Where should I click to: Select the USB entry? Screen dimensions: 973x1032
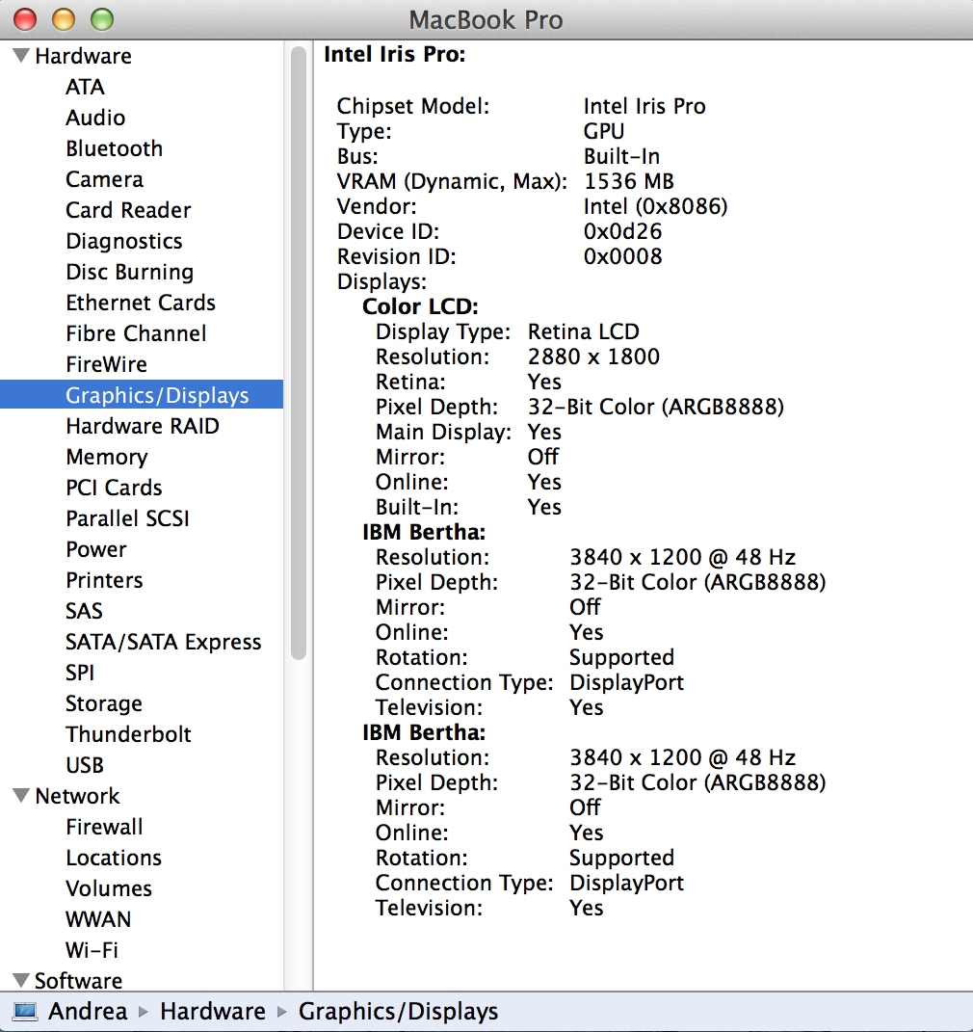85,765
